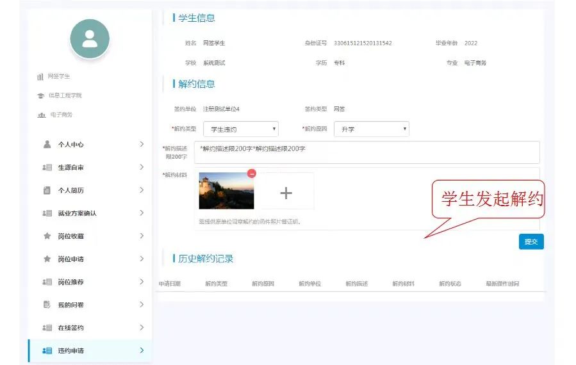The height and width of the screenshot is (365, 576).
Task: Click the 生源自审 sidebar icon
Action: coord(47,168)
